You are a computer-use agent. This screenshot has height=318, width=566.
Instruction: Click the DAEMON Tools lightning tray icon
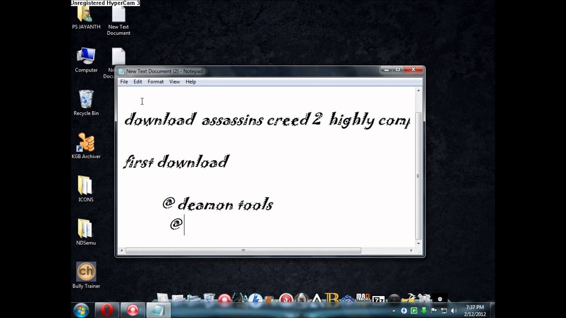(x=404, y=310)
